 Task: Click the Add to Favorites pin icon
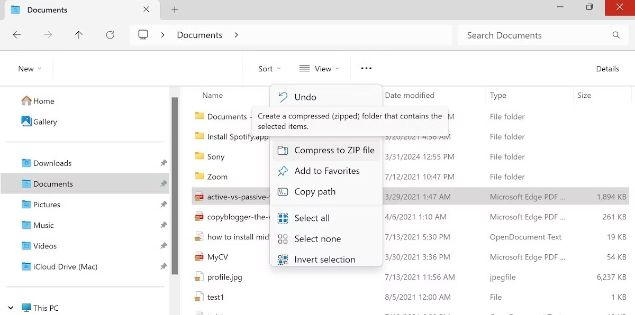[283, 171]
